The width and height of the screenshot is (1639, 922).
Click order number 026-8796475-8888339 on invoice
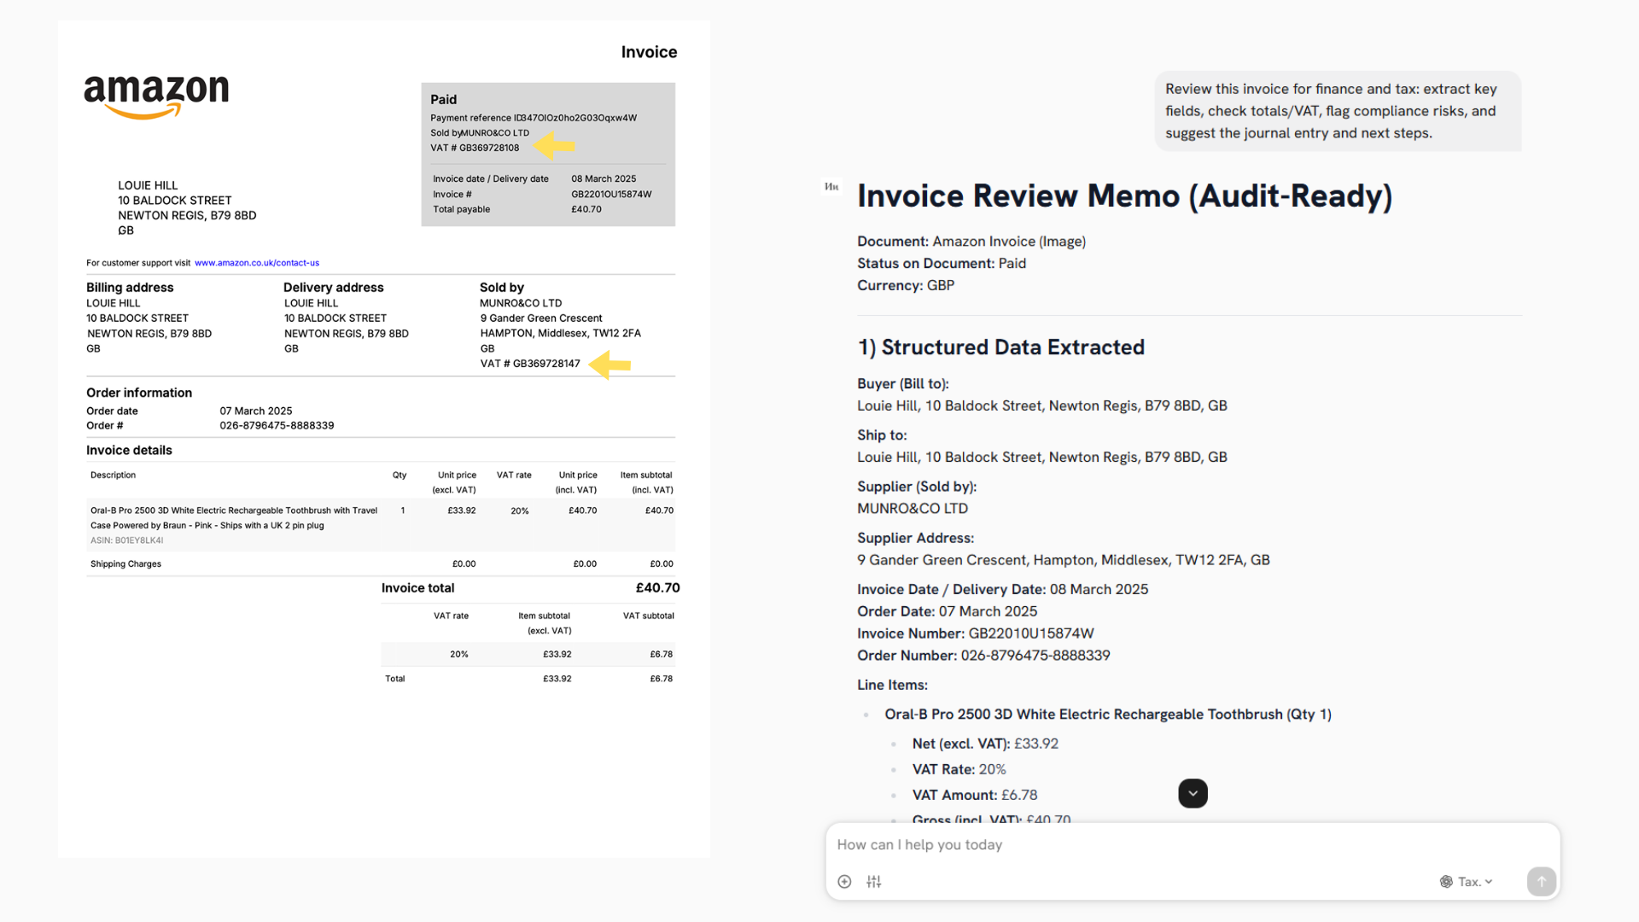(277, 425)
